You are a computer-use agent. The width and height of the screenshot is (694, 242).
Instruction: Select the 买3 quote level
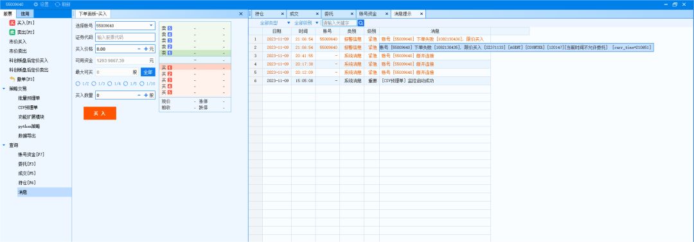(x=195, y=80)
